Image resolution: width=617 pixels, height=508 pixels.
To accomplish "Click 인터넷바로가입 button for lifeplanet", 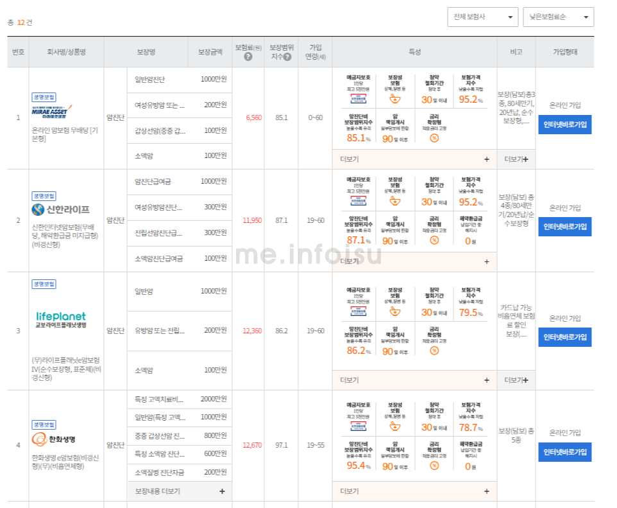I will tap(565, 337).
